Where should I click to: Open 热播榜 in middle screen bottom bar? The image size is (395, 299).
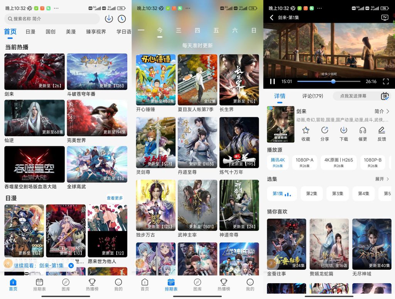point(224,285)
